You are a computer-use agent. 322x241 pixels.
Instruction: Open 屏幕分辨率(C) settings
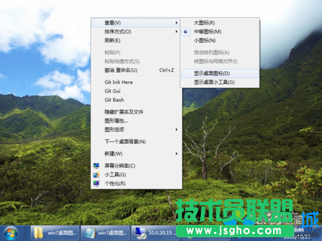pos(136,166)
